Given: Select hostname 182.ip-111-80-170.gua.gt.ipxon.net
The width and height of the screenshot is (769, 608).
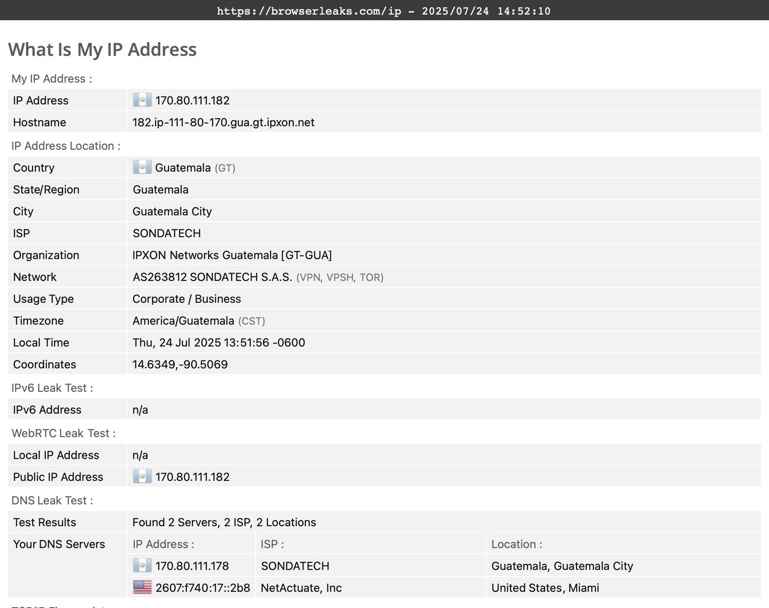Looking at the screenshot, I should point(223,122).
